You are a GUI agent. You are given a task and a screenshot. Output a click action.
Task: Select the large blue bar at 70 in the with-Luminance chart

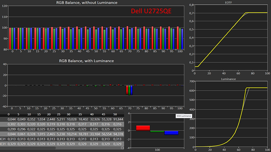click(x=131, y=90)
